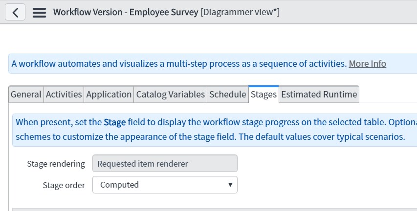417x211 pixels.
Task: Click the Stage rendering label
Action: pyautogui.click(x=56, y=164)
